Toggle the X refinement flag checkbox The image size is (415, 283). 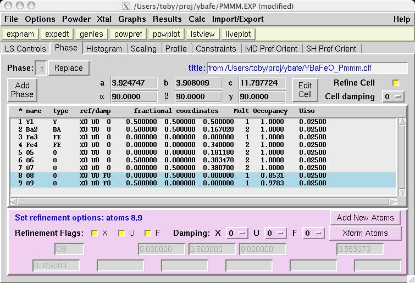pyautogui.click(x=94, y=233)
